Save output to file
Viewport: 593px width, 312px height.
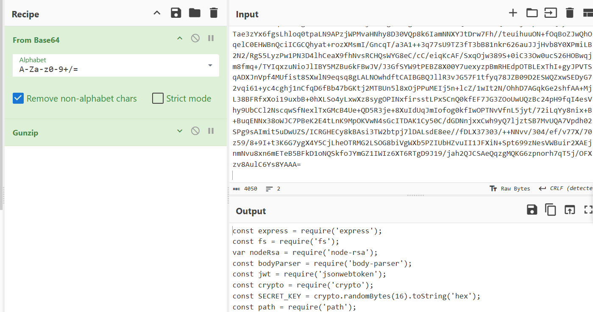tap(532, 210)
